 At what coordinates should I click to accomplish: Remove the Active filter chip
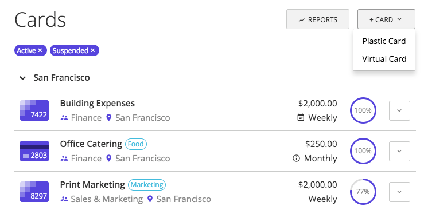pyautogui.click(x=40, y=50)
